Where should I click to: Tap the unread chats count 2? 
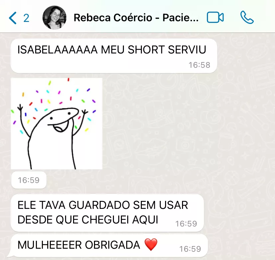(26, 18)
